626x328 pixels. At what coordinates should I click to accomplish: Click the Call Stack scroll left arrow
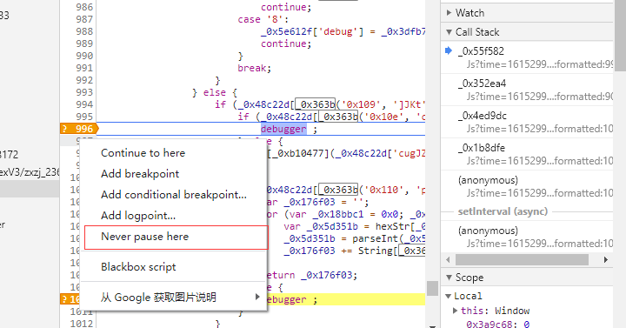448,259
